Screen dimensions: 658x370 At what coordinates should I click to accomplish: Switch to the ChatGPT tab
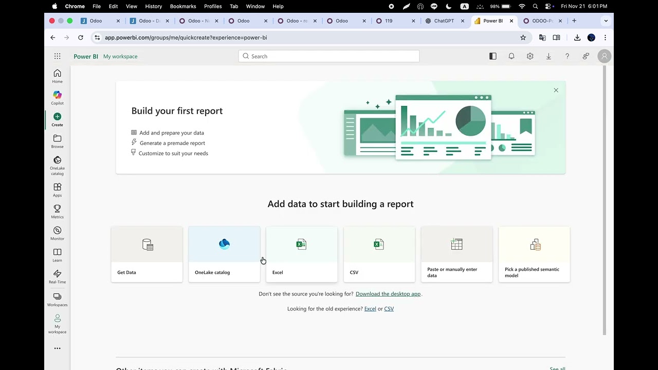point(445,21)
